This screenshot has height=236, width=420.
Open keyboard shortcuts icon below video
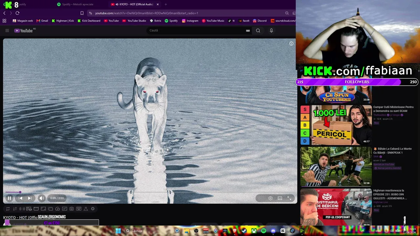[79, 209]
